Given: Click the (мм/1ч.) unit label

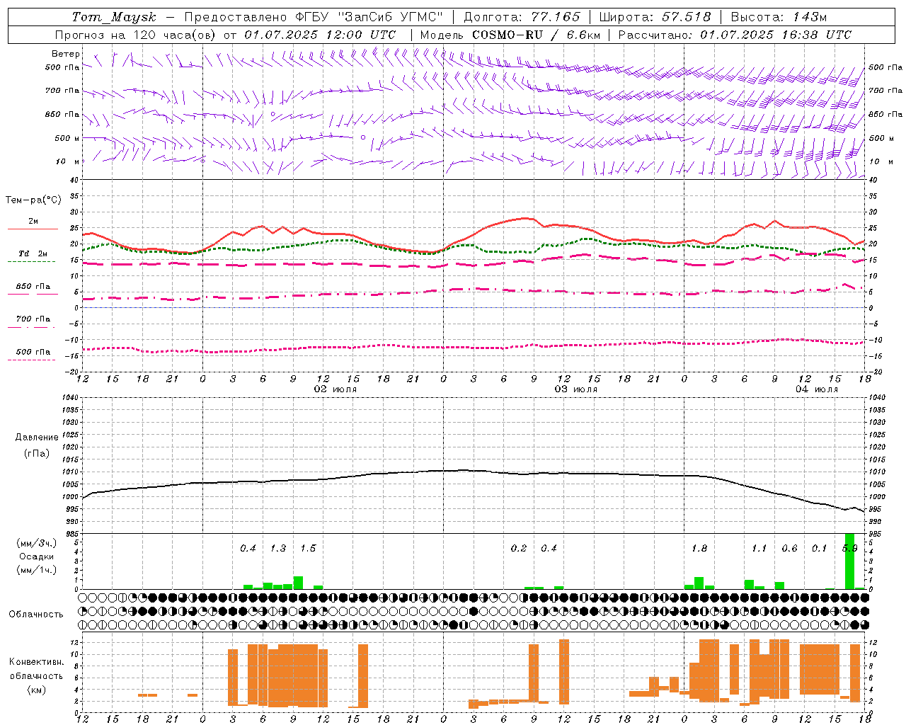Looking at the screenshot, I should coord(36,570).
